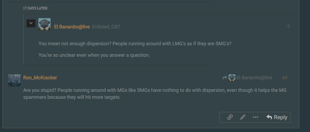Open the 4d post date link
310x132 pixels.
[284, 78]
